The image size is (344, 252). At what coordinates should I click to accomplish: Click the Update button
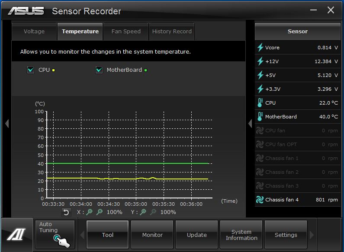197,235
